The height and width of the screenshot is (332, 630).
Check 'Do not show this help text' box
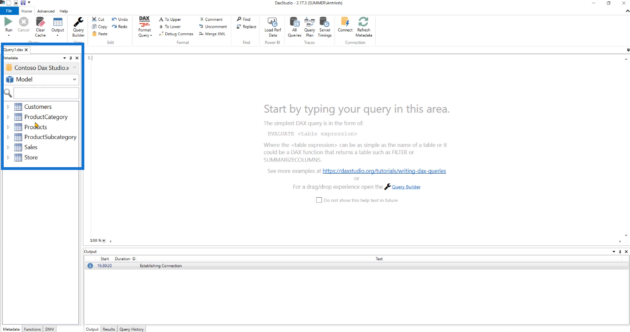tap(319, 200)
